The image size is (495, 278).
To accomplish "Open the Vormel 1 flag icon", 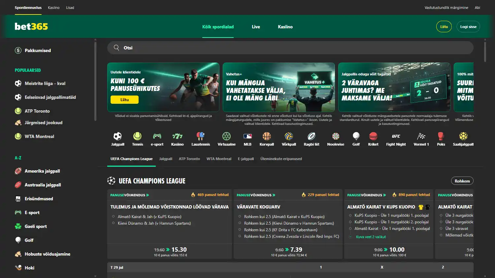I will [x=421, y=136].
